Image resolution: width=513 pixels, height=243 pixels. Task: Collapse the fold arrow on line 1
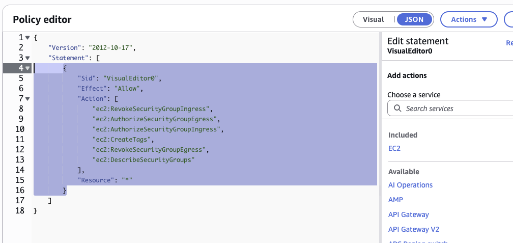pos(27,38)
